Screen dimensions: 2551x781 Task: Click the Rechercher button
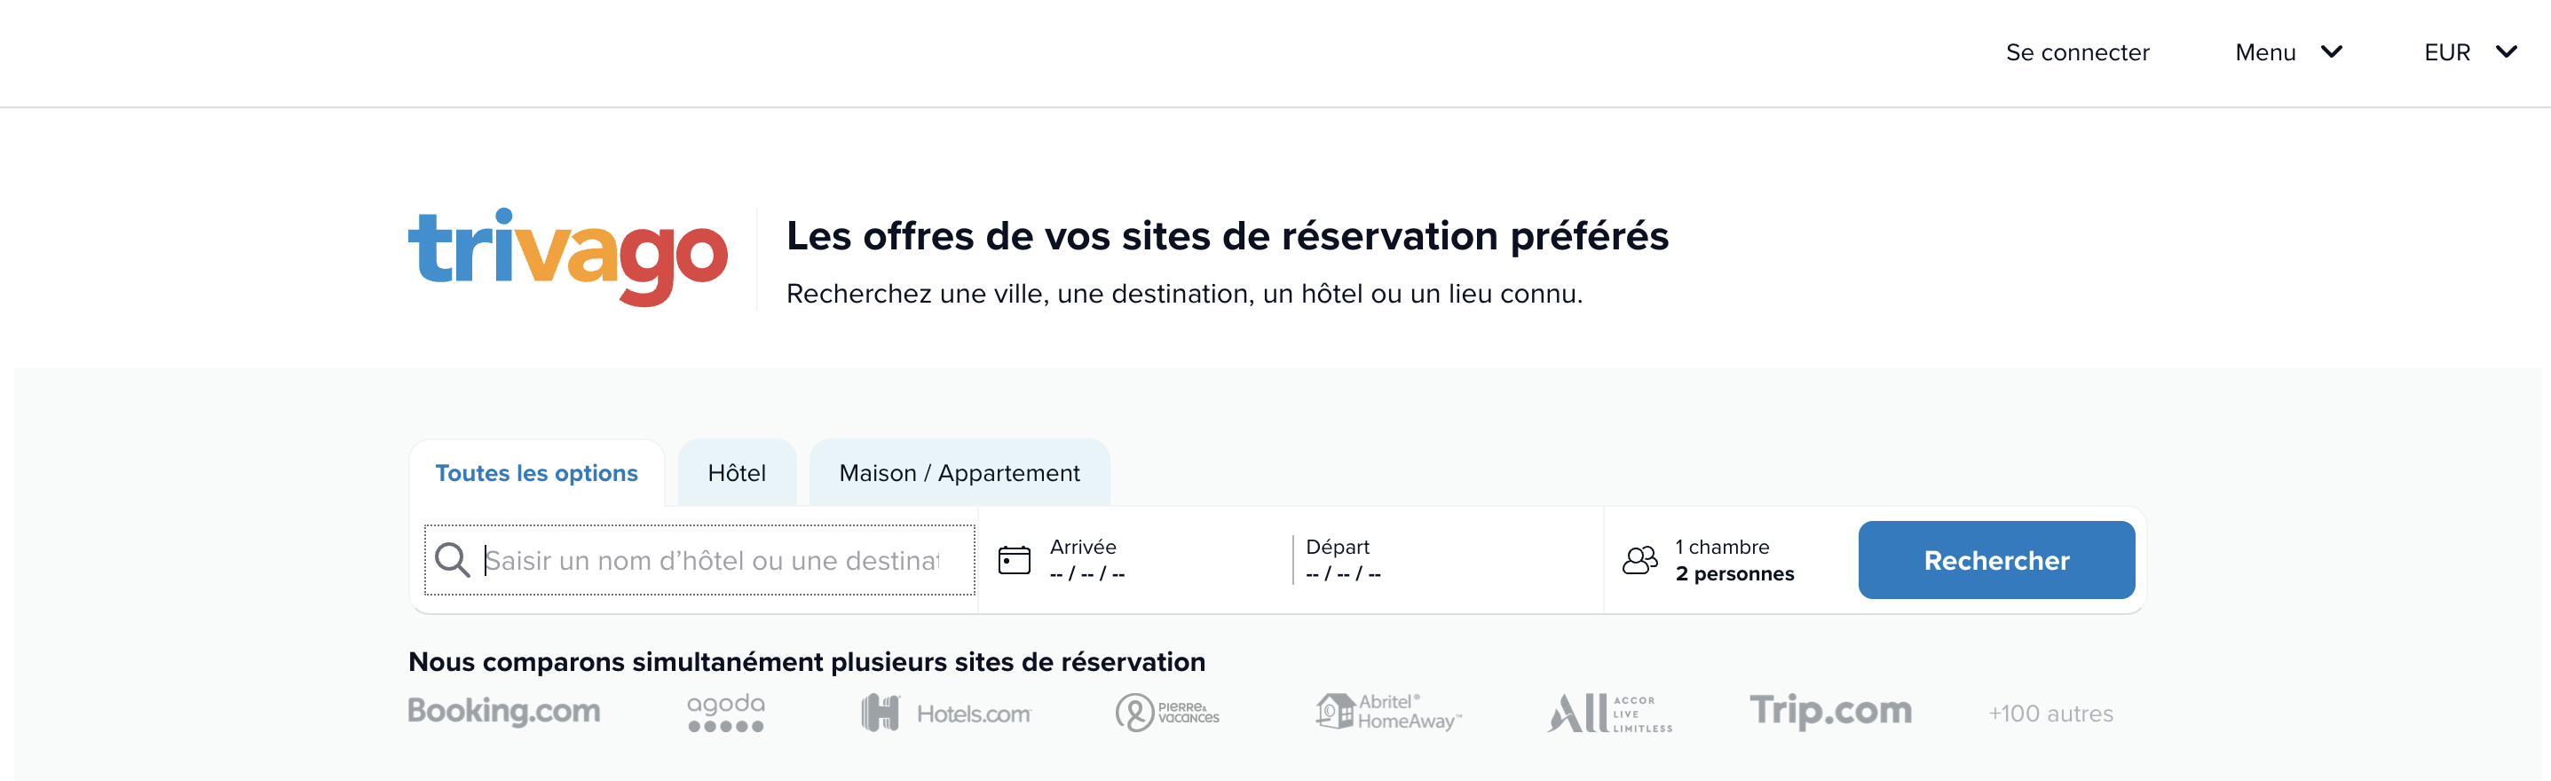coord(1996,560)
